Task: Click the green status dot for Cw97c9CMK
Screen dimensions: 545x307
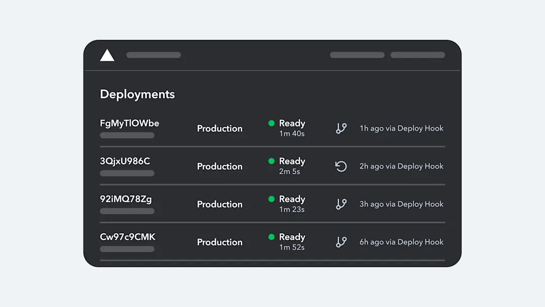Action: [271, 237]
